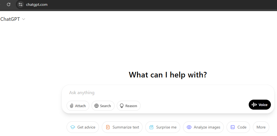Click the graduation cap Get advice icon
This screenshot has width=277, height=136.
click(73, 127)
